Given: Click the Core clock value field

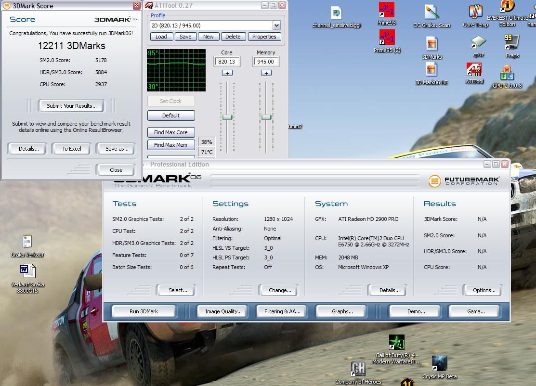Looking at the screenshot, I should point(227,62).
